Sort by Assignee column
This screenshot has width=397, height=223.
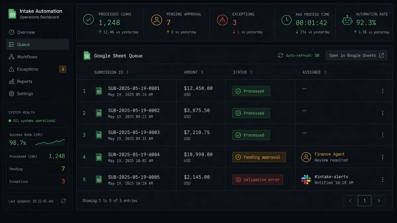(x=315, y=72)
